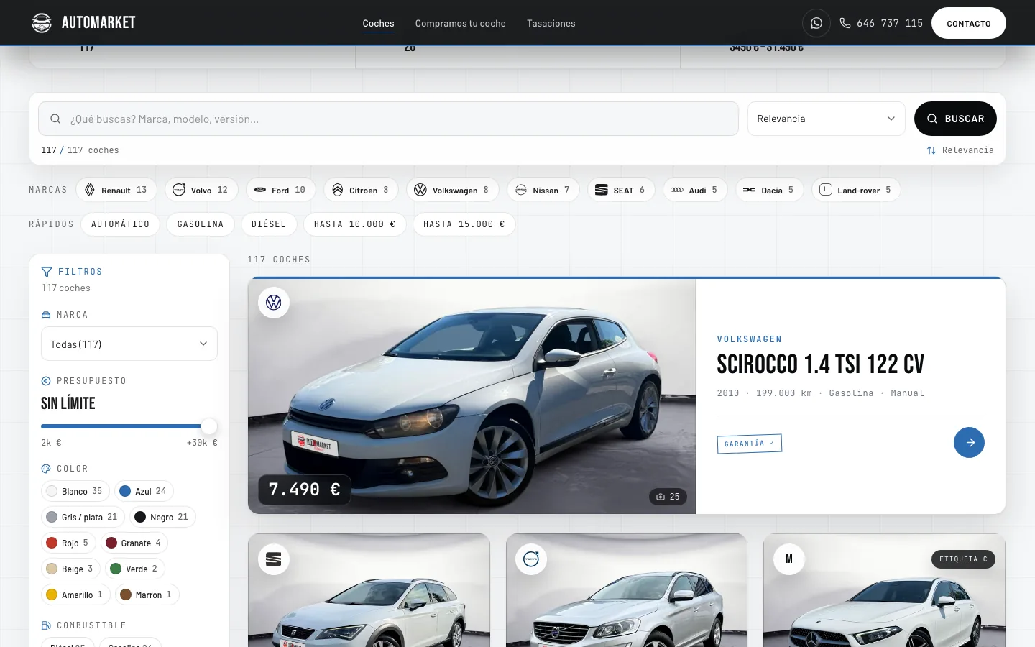Image resolution: width=1035 pixels, height=647 pixels.
Task: Select Rojo color filter
Action: (68, 543)
